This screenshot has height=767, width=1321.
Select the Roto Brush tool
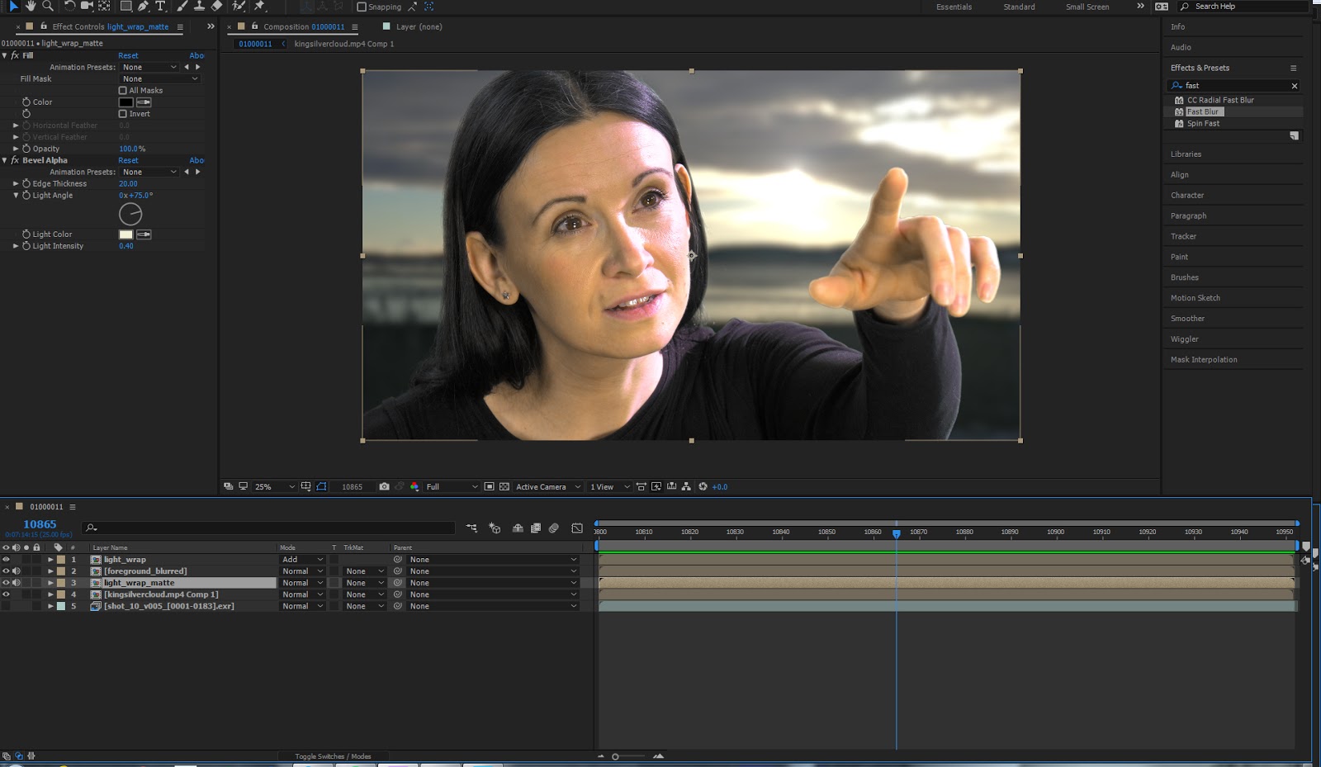[x=239, y=7]
